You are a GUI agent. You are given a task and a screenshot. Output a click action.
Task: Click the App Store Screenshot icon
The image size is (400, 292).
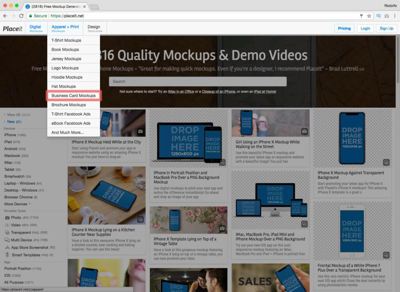[x=7, y=247]
